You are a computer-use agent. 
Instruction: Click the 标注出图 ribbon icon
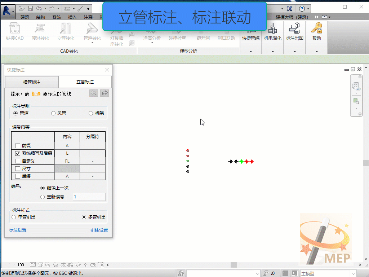(294, 29)
